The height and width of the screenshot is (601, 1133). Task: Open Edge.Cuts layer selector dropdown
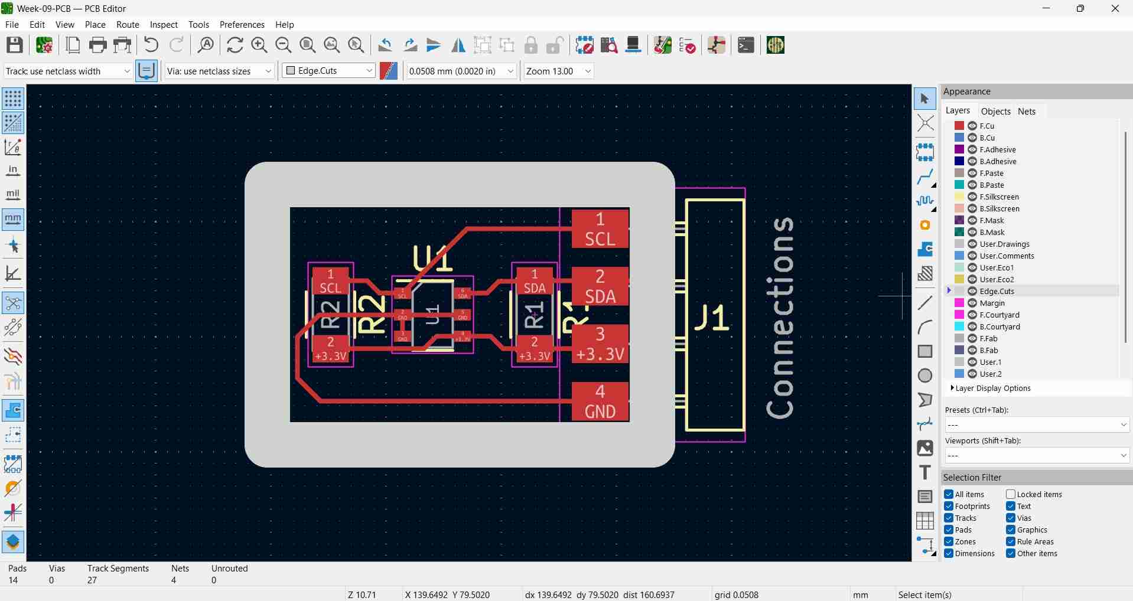tap(328, 71)
